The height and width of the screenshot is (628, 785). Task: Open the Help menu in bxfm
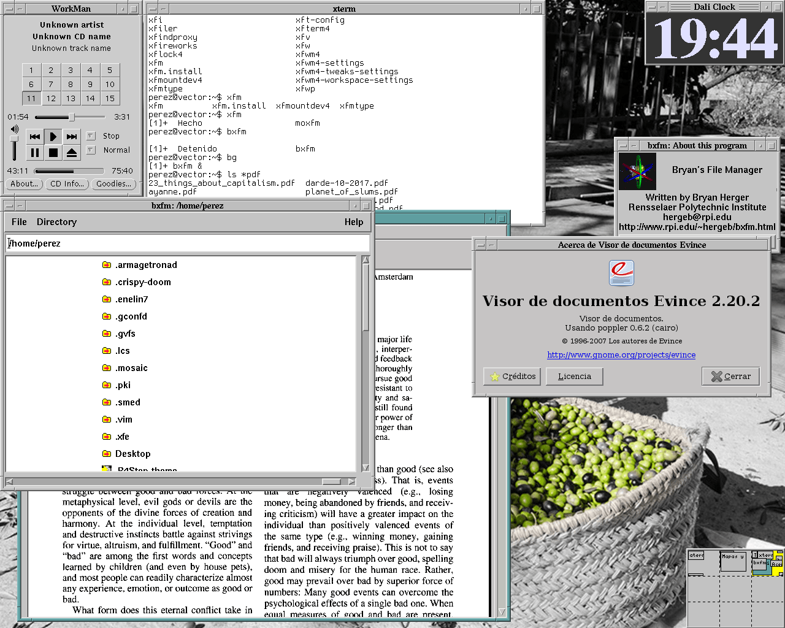point(354,222)
